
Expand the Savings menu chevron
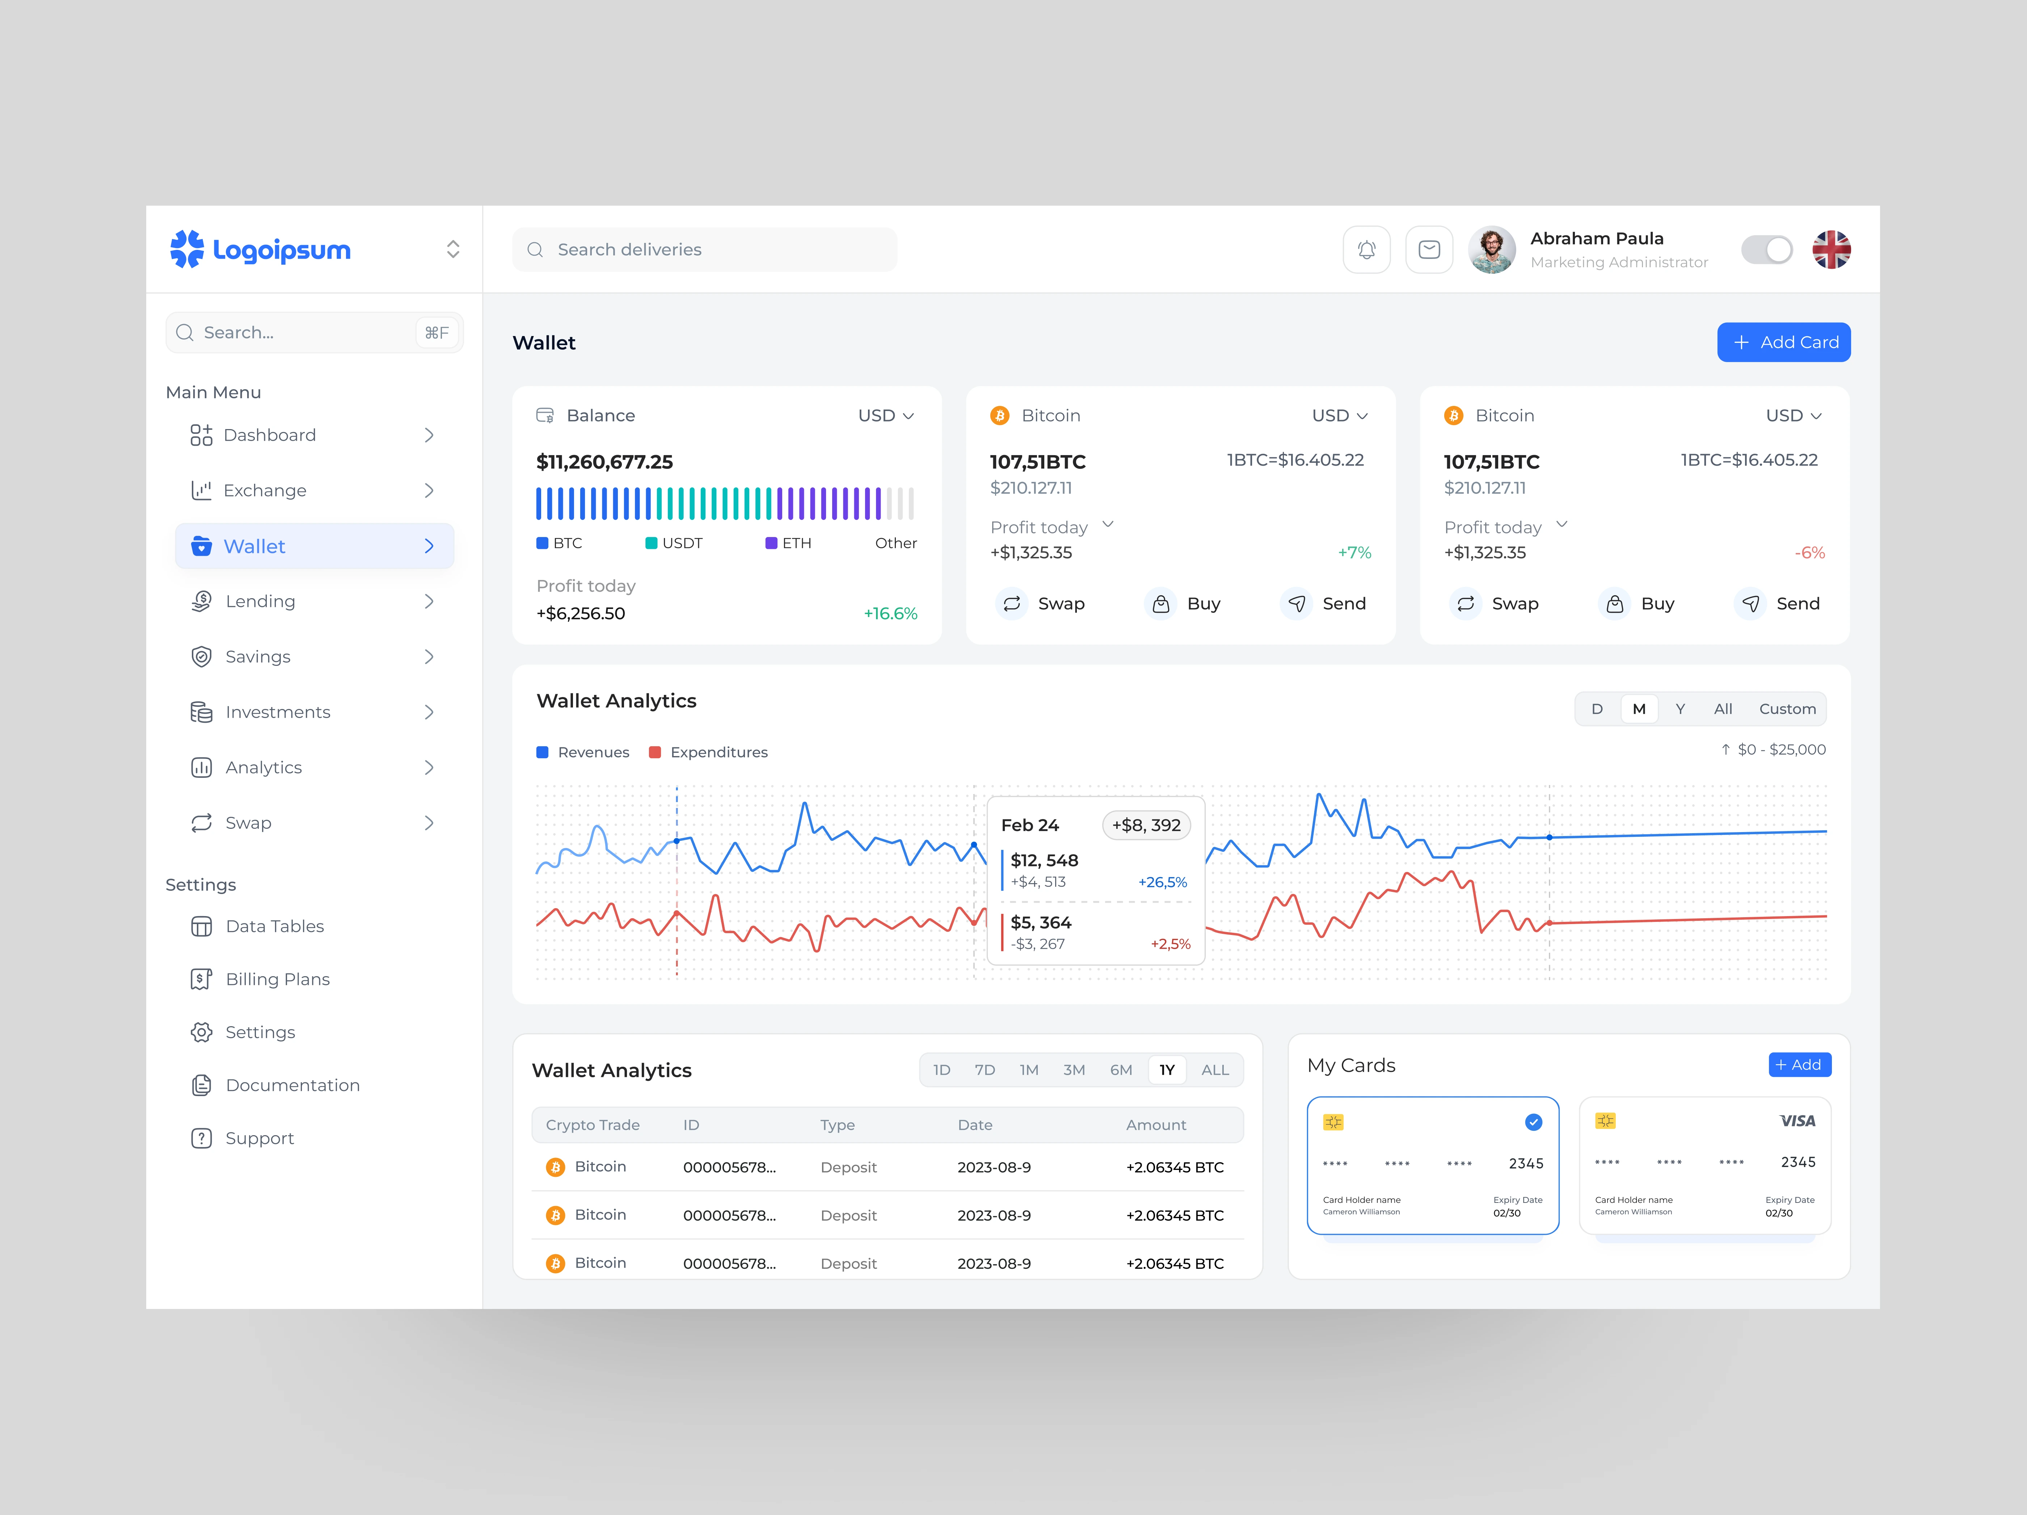pyautogui.click(x=429, y=657)
